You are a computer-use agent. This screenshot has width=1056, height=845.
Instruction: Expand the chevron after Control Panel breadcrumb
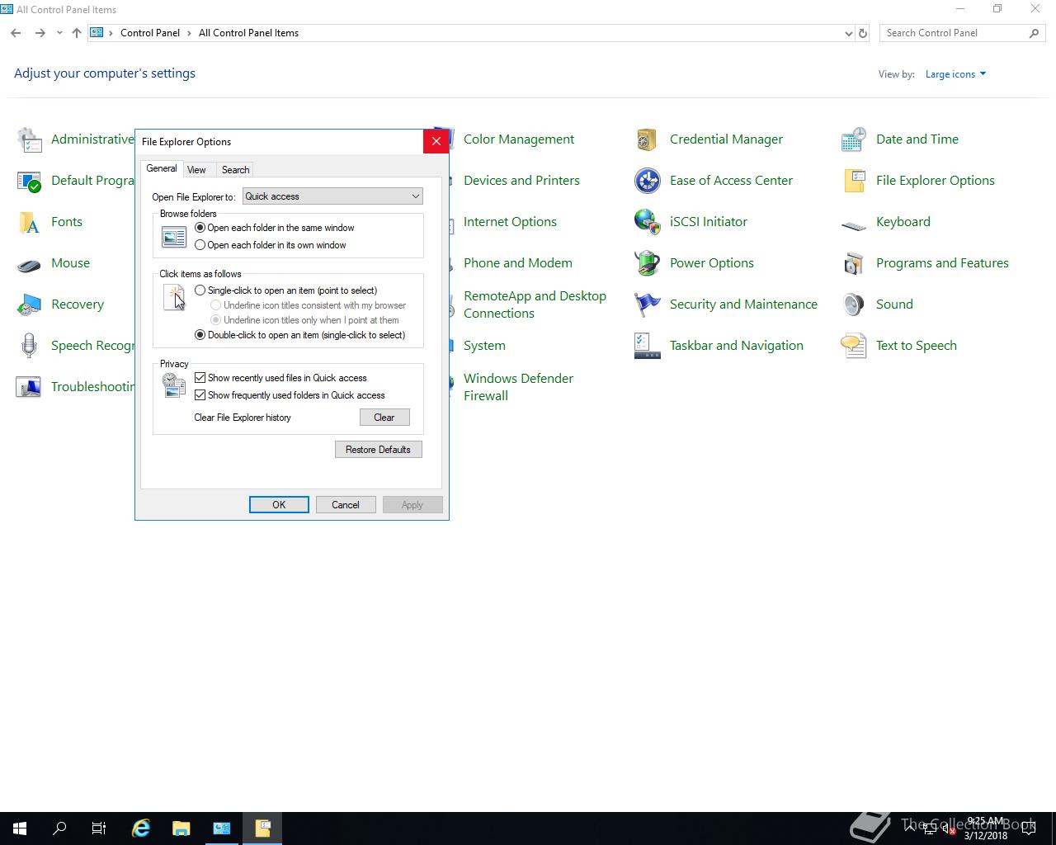[189, 33]
